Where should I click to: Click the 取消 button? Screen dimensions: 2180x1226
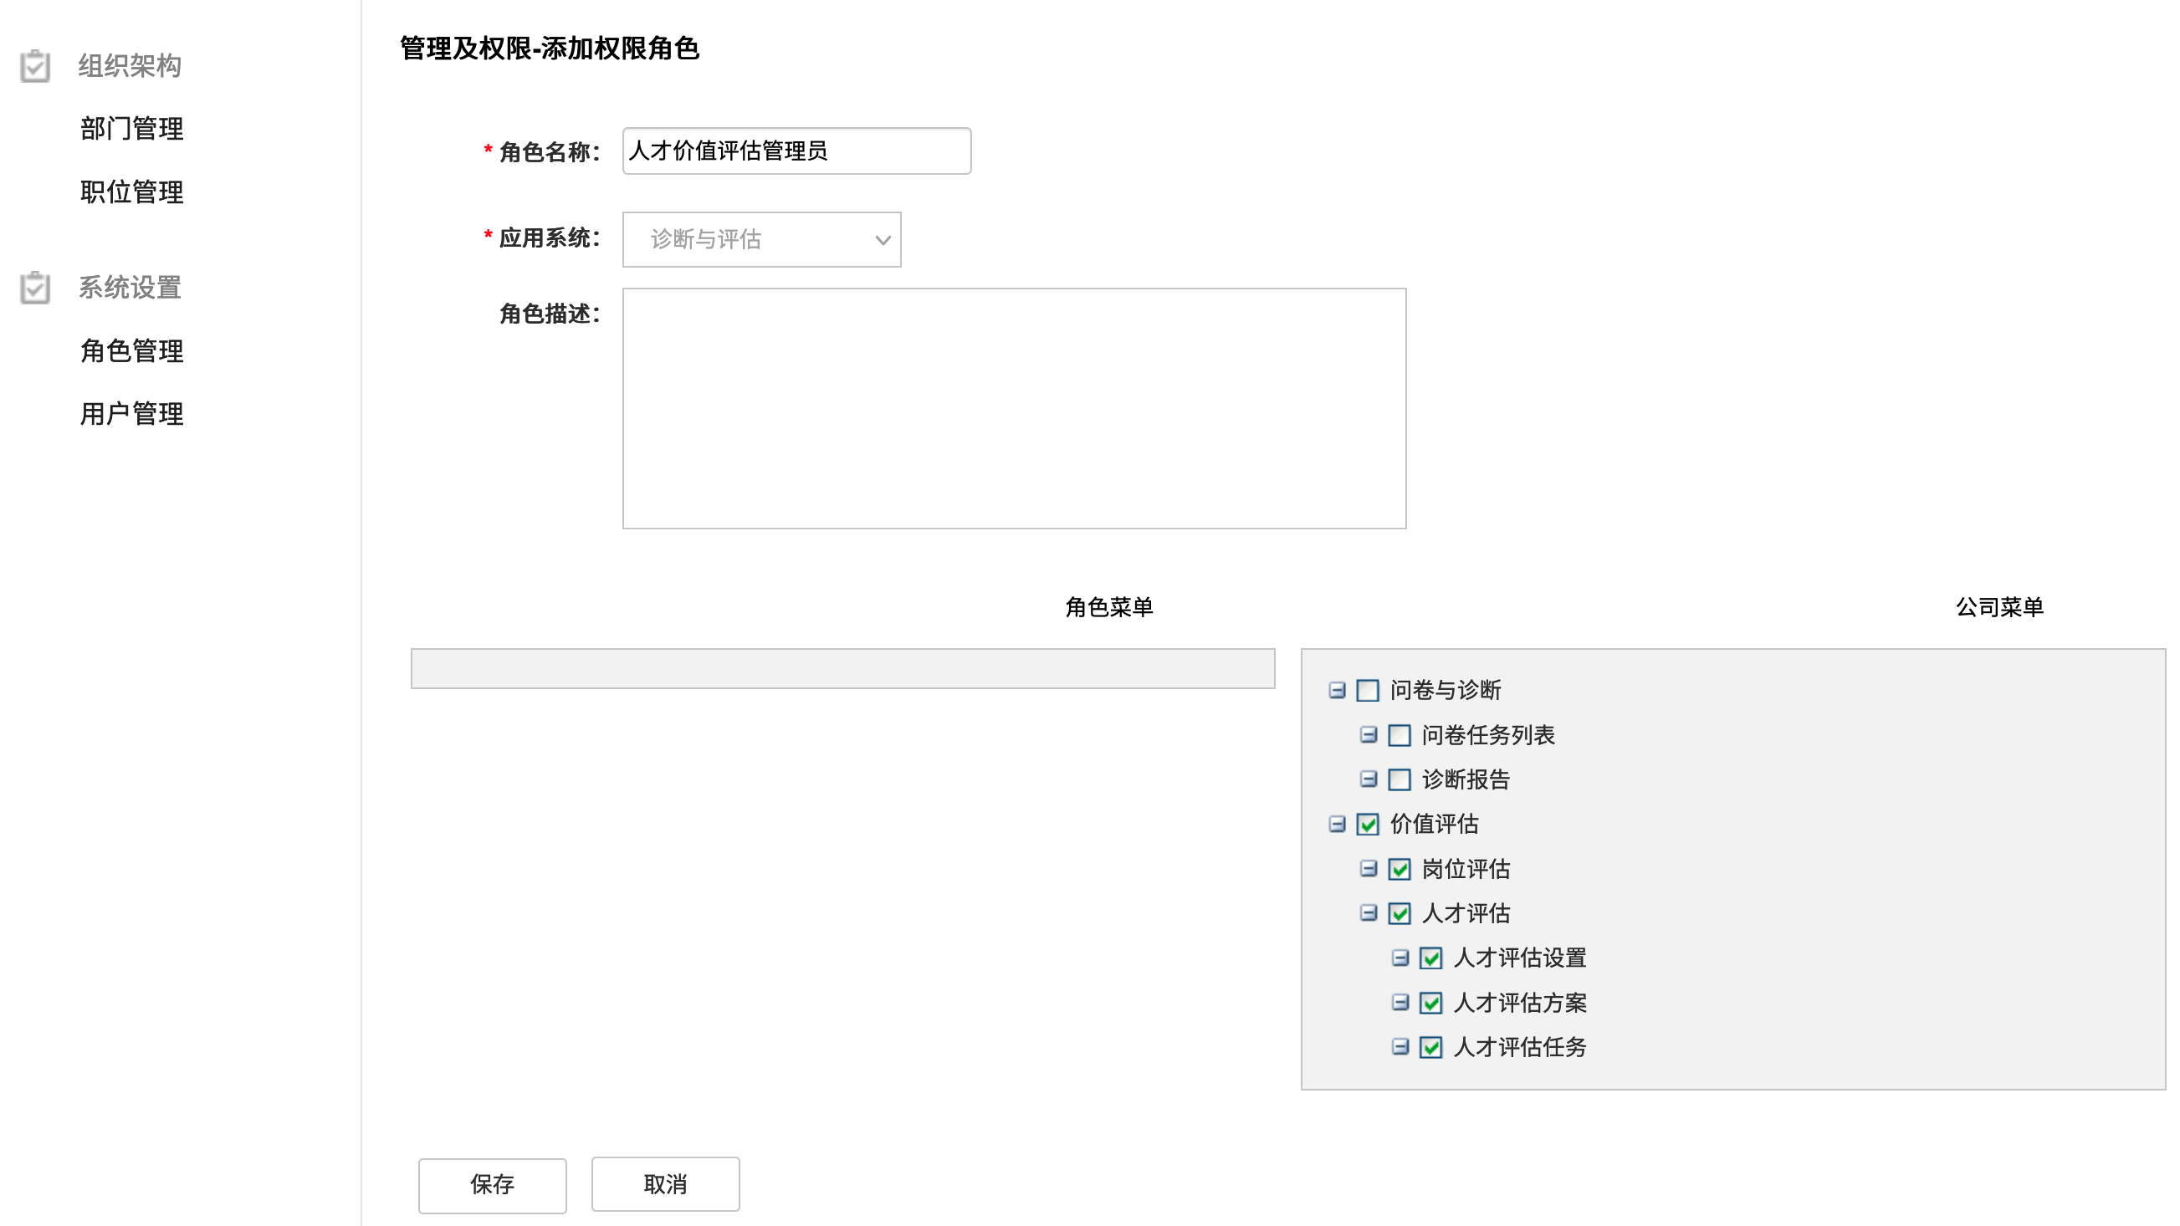[665, 1184]
